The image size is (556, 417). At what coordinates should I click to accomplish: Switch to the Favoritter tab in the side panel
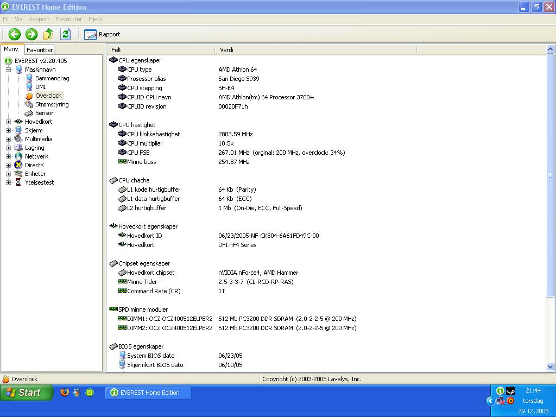tap(40, 50)
